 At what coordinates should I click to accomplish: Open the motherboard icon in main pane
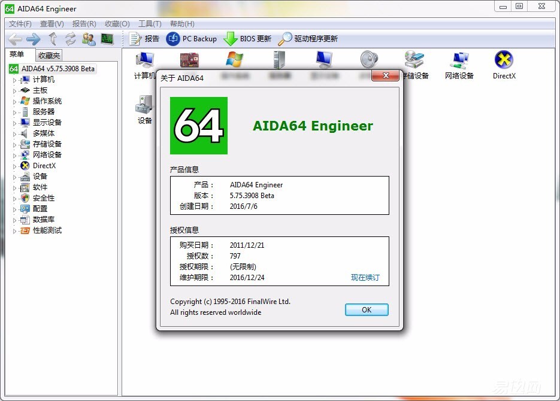click(189, 60)
